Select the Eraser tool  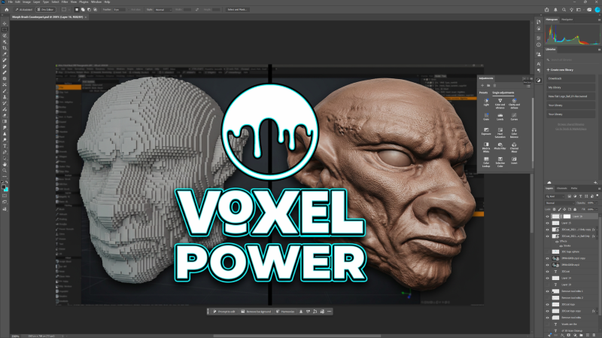click(5, 115)
